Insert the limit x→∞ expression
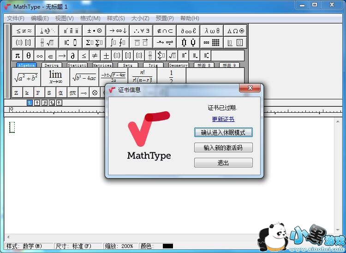This screenshot has height=253, width=346. coord(55,77)
